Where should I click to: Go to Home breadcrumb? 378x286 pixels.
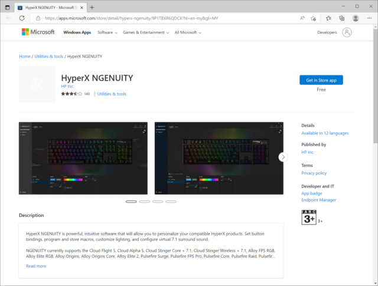coord(25,57)
